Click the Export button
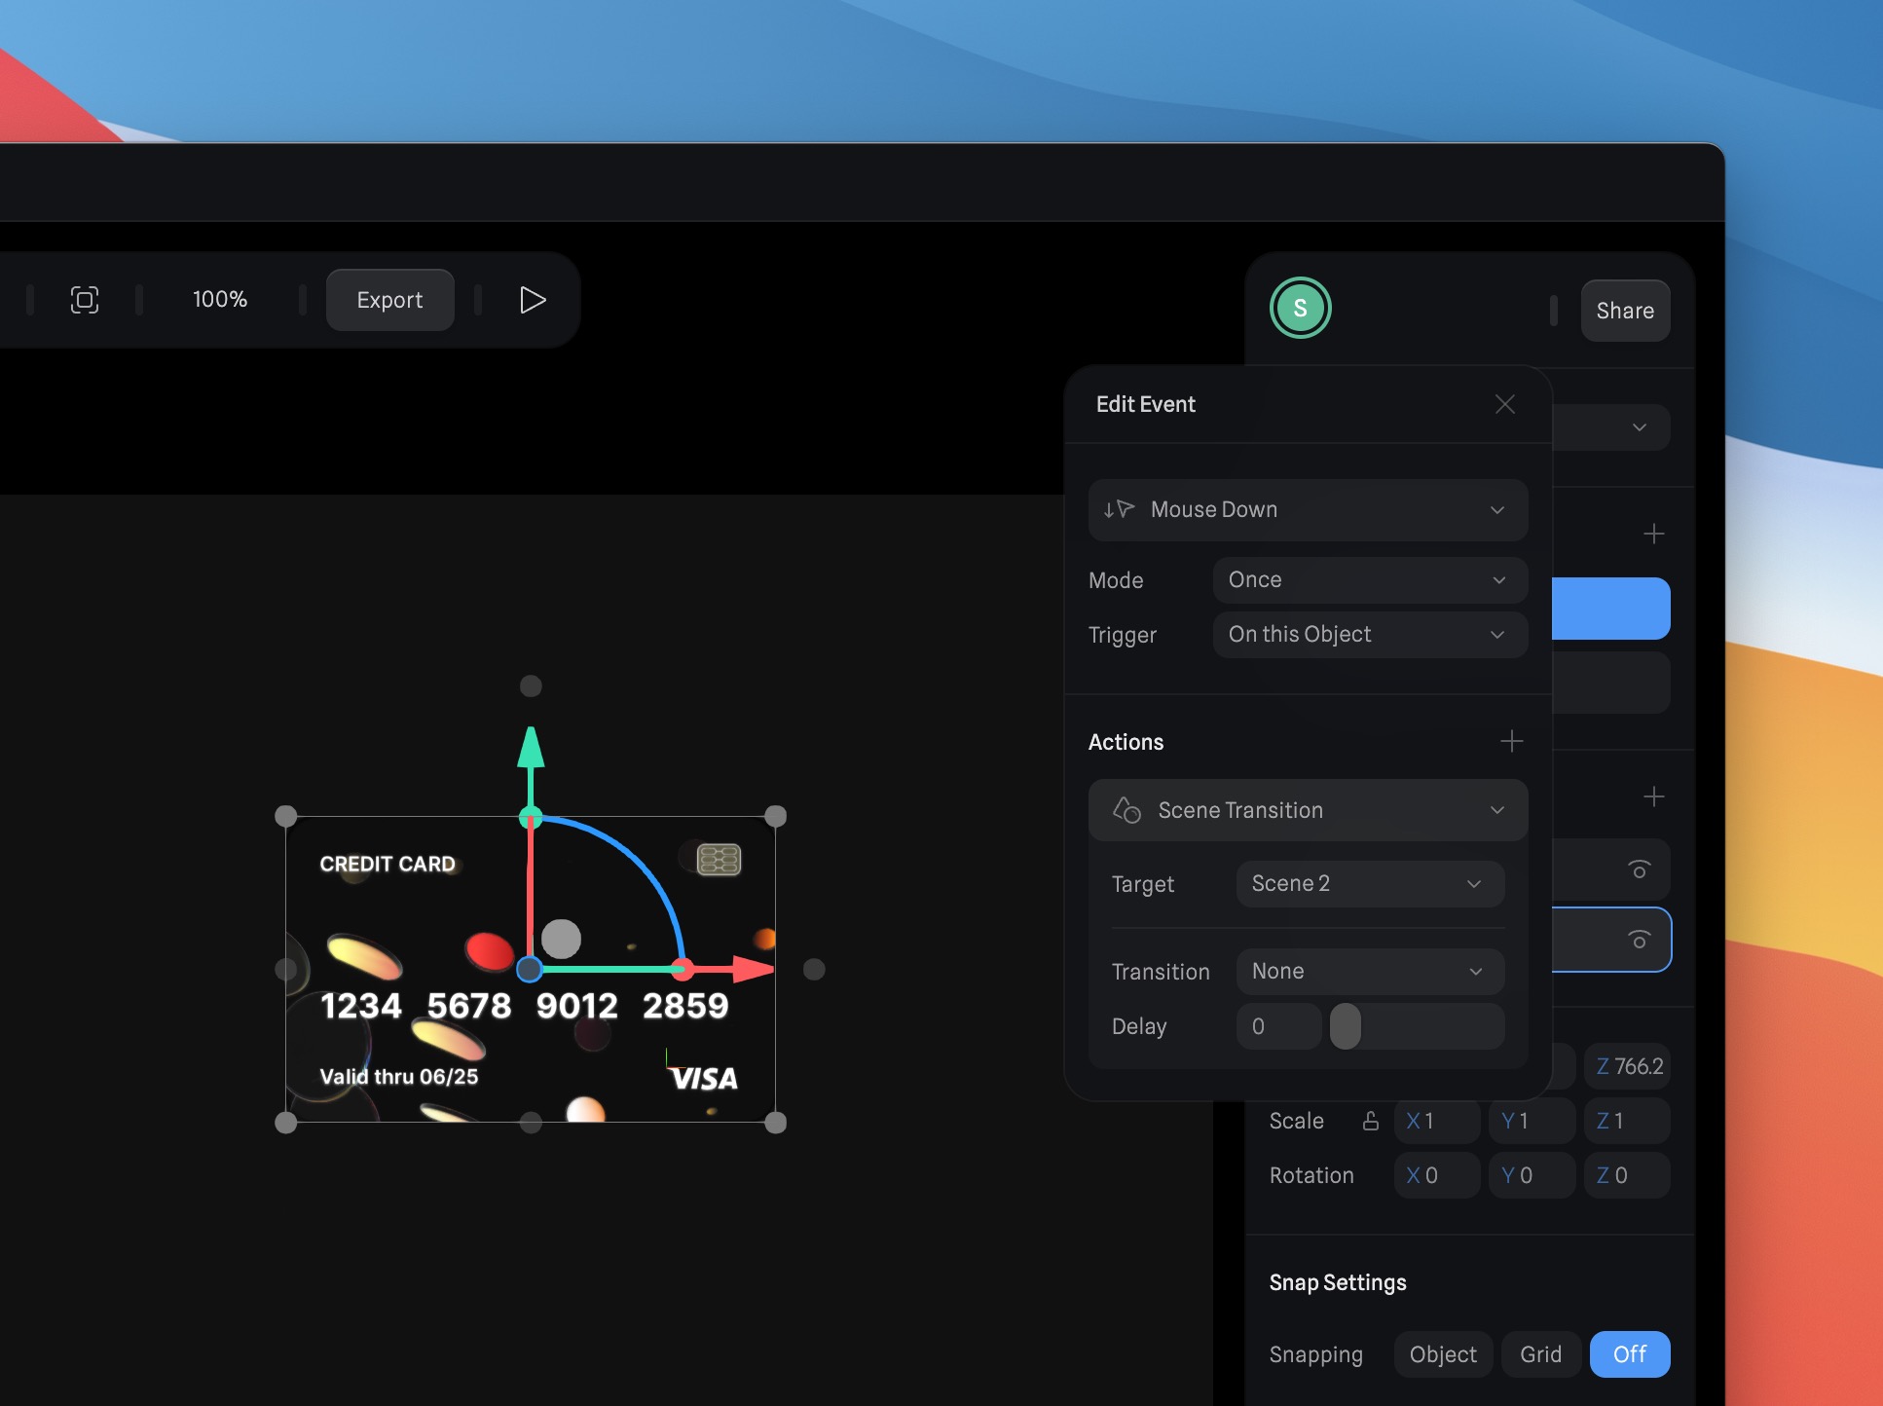The height and width of the screenshot is (1406, 1883). coord(389,299)
